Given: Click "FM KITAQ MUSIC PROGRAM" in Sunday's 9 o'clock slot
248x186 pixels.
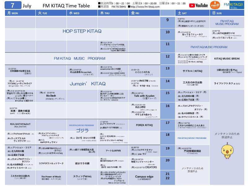Looking at the screenshot, I should coord(227,22).
